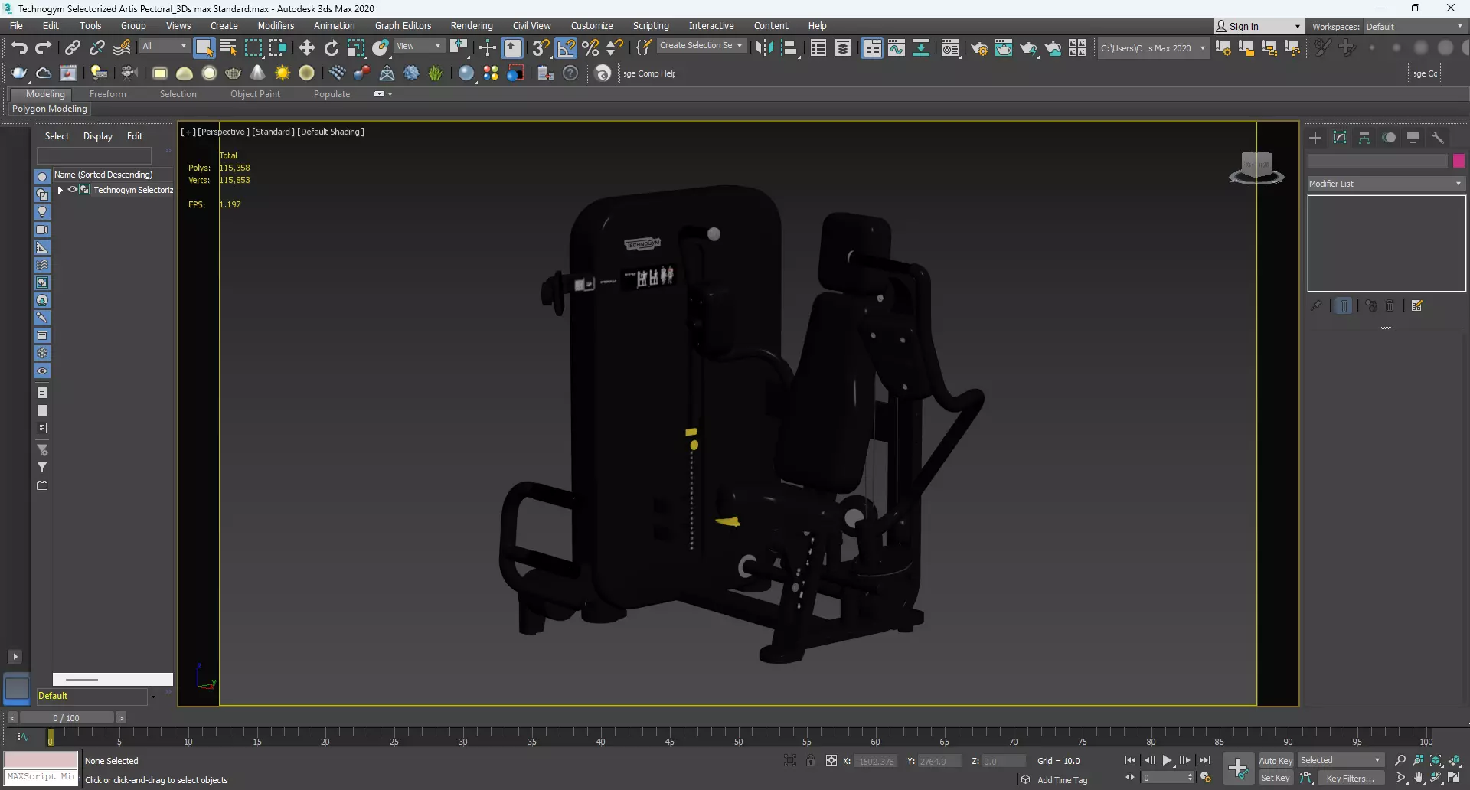Toggle Percent Snap in the main toolbar
Viewport: 1470px width, 790px height.
[590, 47]
